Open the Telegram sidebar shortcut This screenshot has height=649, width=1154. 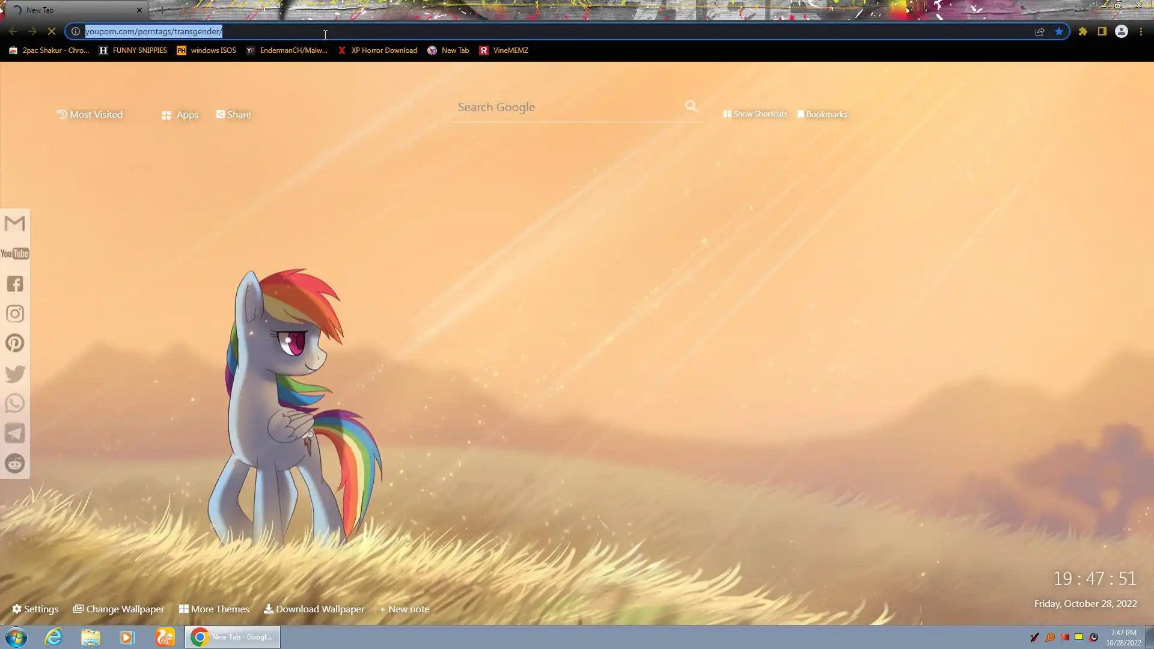(15, 433)
